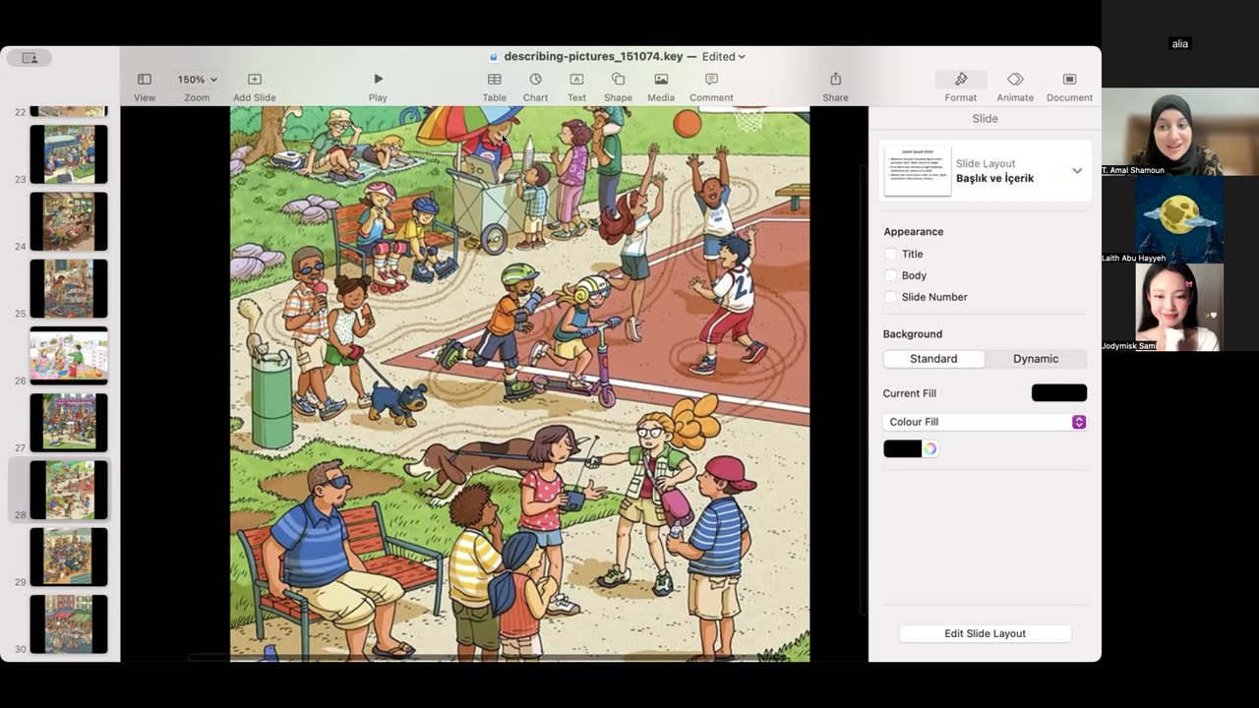
Task: Select slide 22 thumbnail
Action: pos(69,111)
